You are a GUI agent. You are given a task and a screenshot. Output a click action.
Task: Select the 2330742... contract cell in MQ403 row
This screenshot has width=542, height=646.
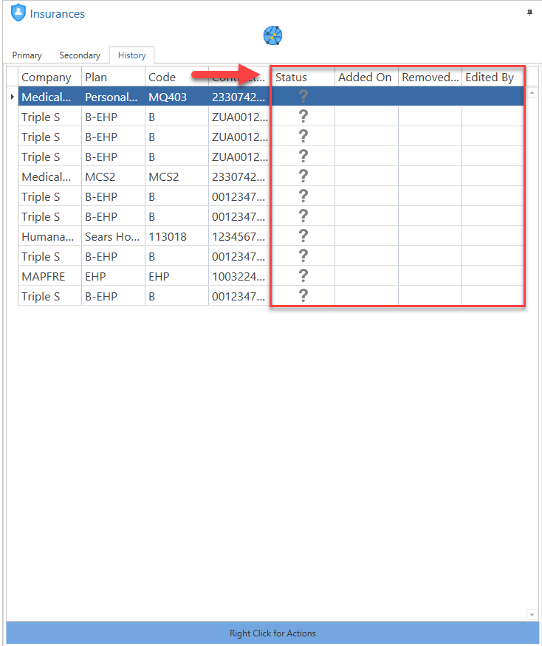point(240,97)
